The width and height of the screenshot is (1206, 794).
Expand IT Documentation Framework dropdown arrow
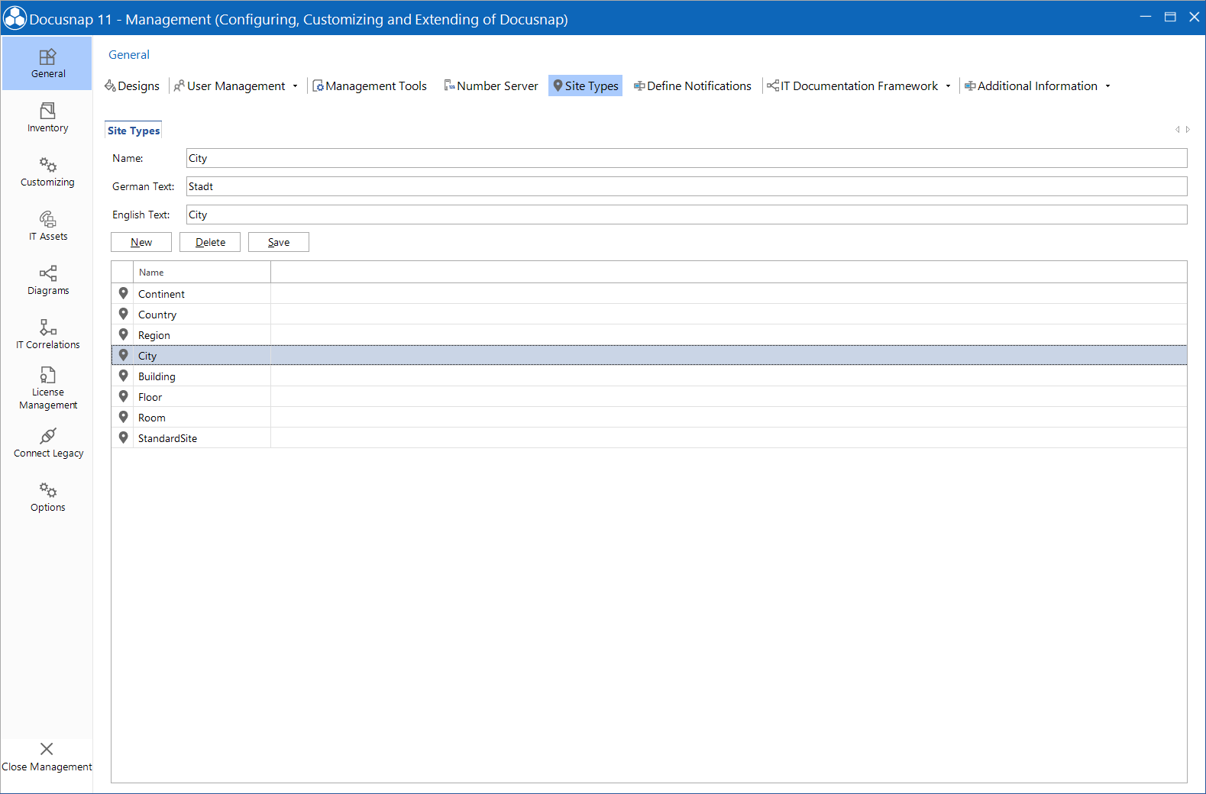[948, 86]
